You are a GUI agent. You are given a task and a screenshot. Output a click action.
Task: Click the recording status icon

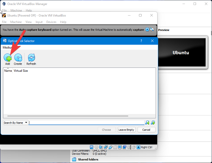tap(124, 147)
